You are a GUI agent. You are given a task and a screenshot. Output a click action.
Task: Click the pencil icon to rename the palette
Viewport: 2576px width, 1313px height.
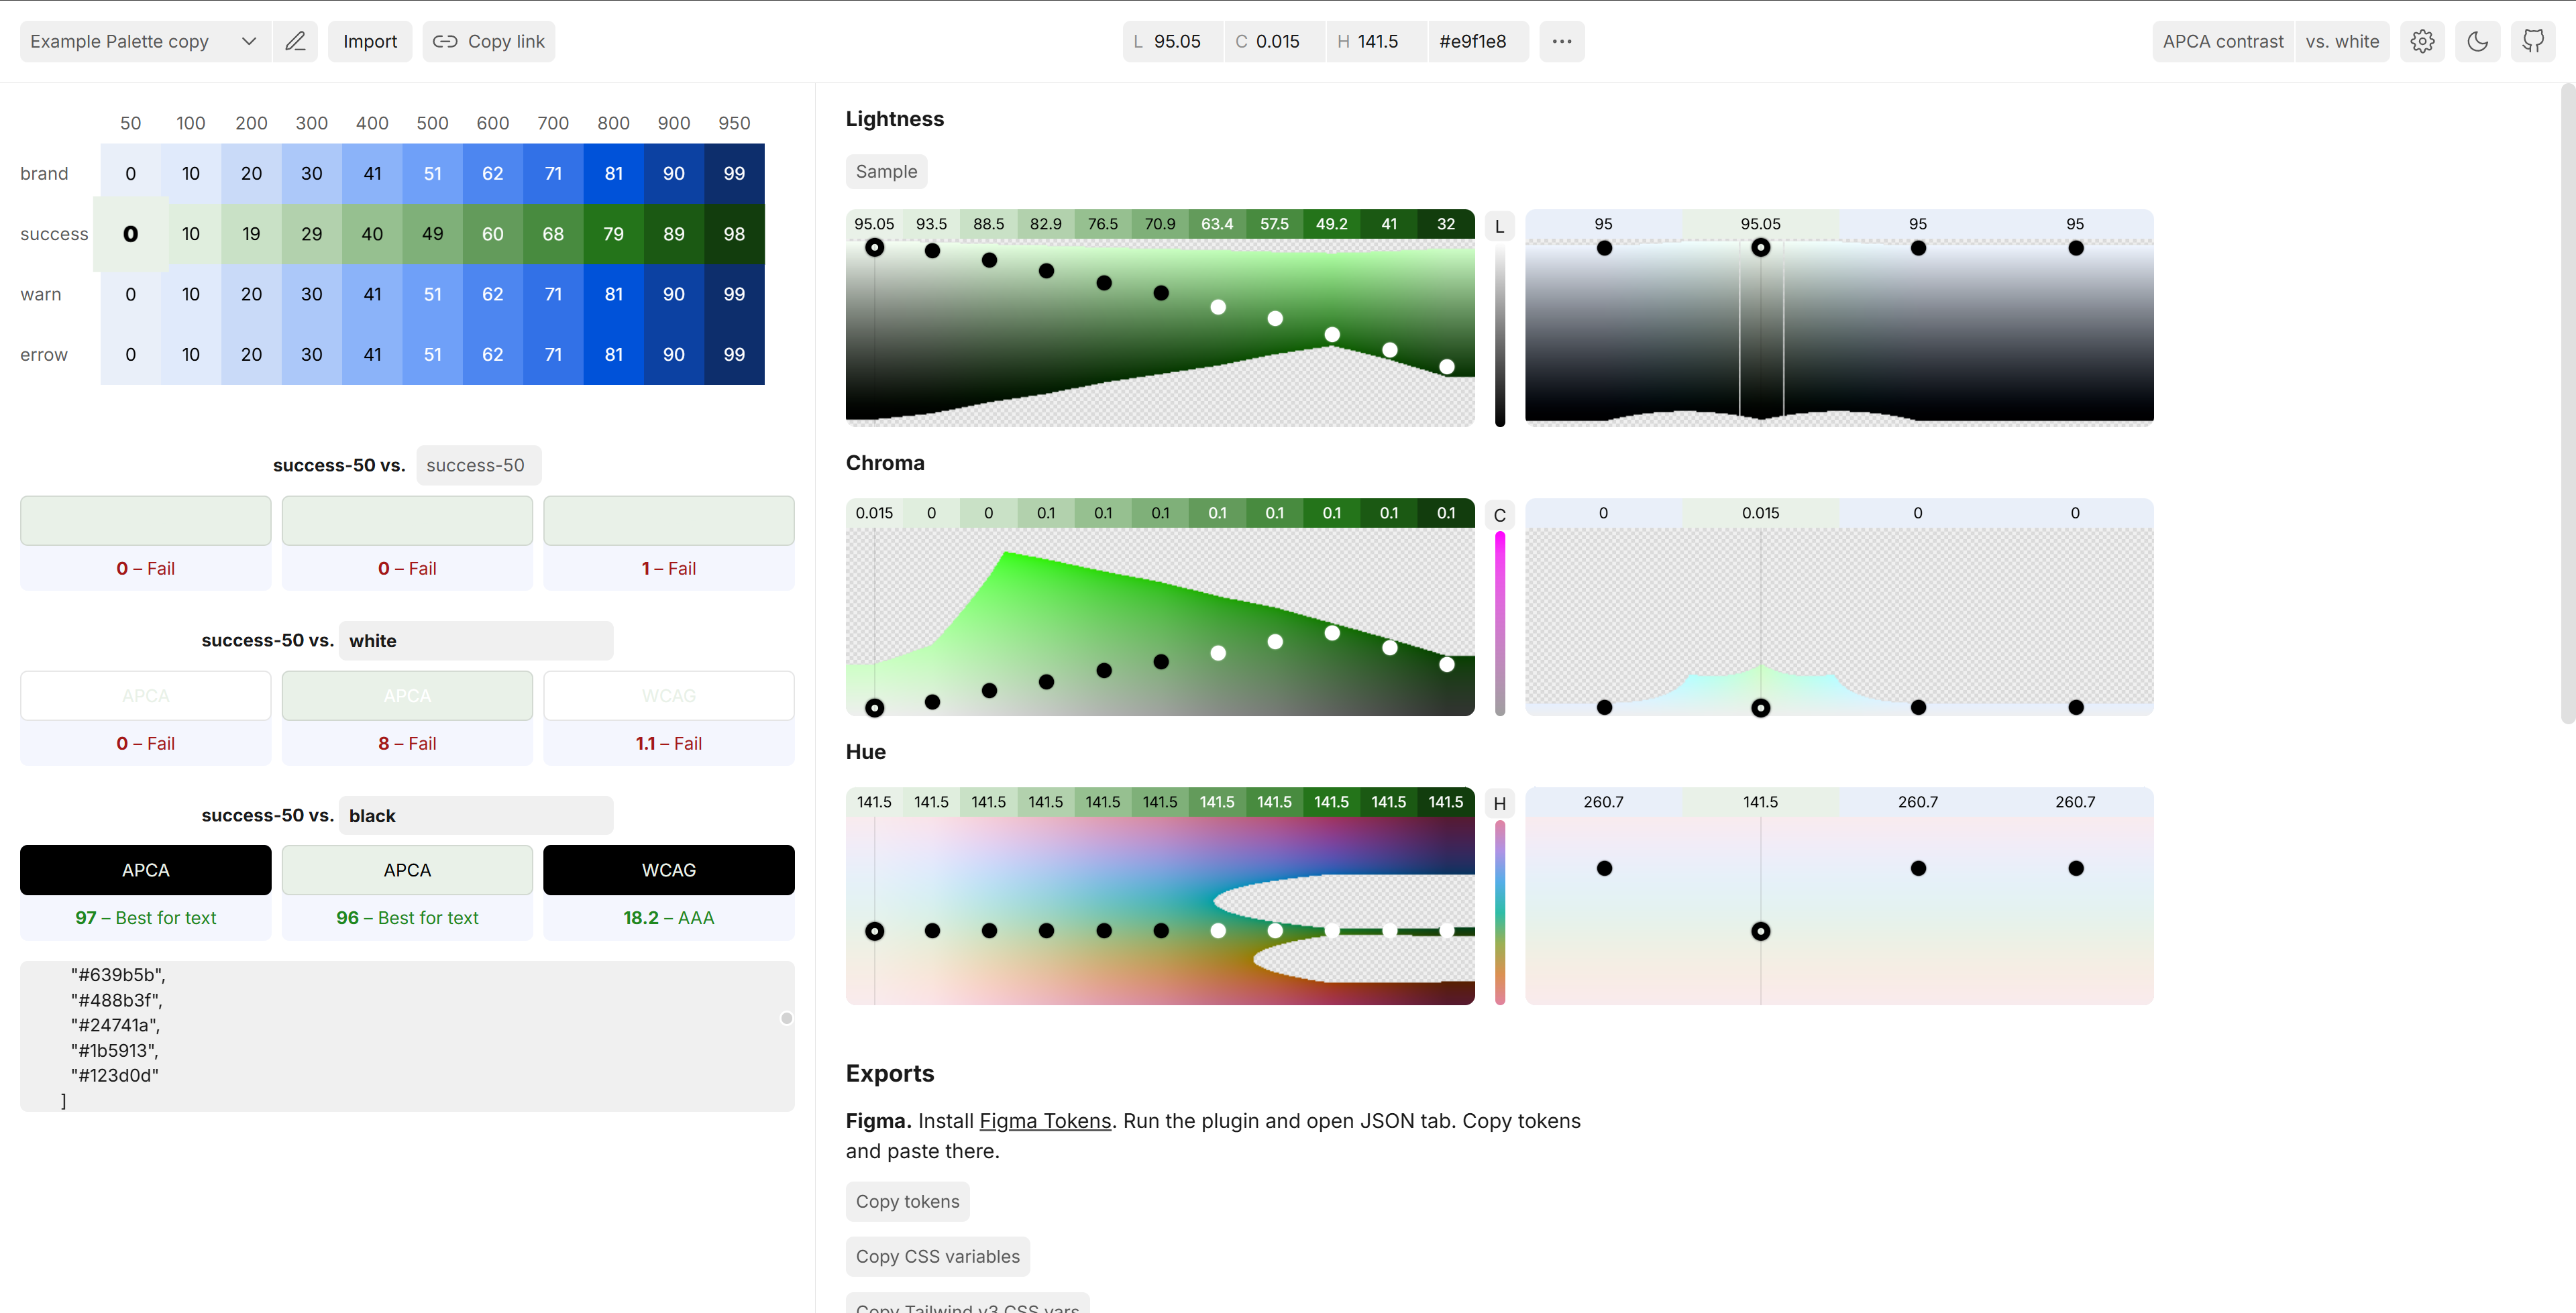point(295,41)
